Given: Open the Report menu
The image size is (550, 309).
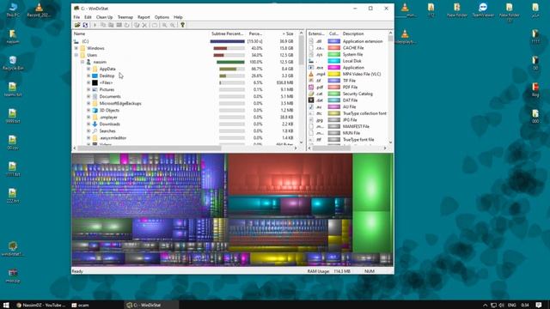Looking at the screenshot, I should (x=144, y=17).
